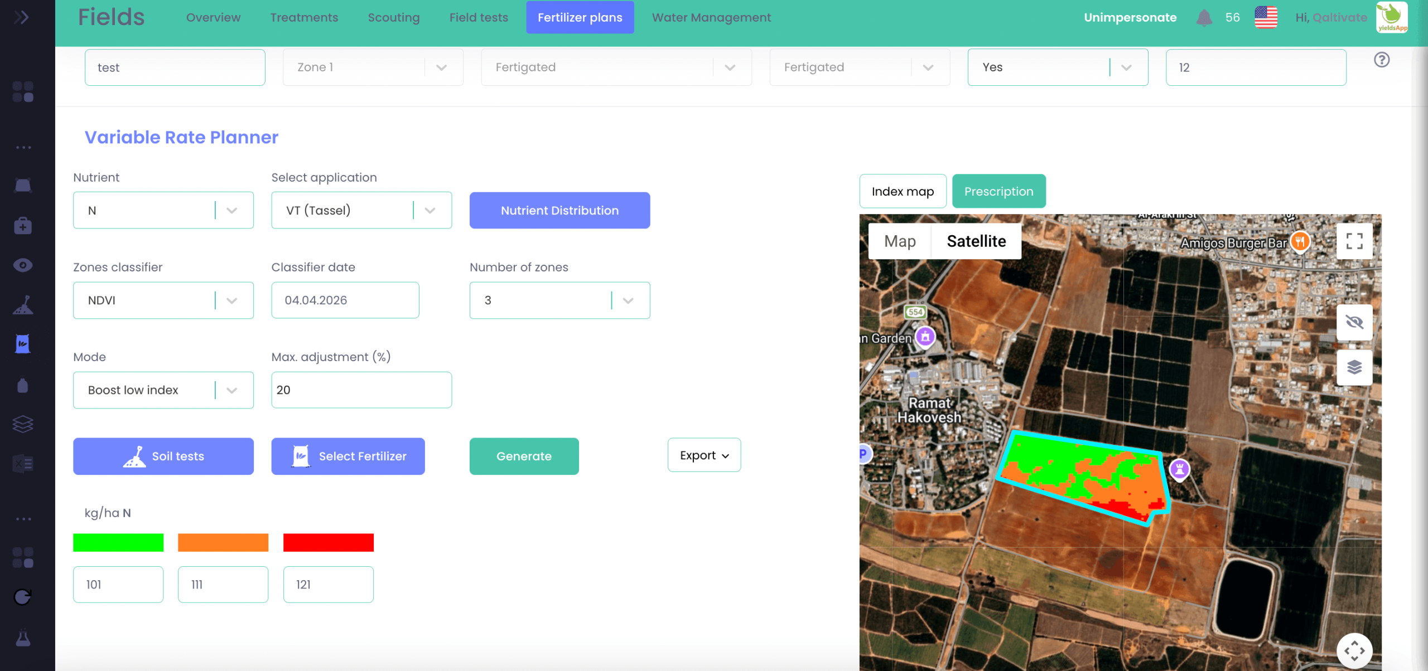This screenshot has height=671, width=1428.
Task: Click the red zone color swatch
Action: click(329, 542)
